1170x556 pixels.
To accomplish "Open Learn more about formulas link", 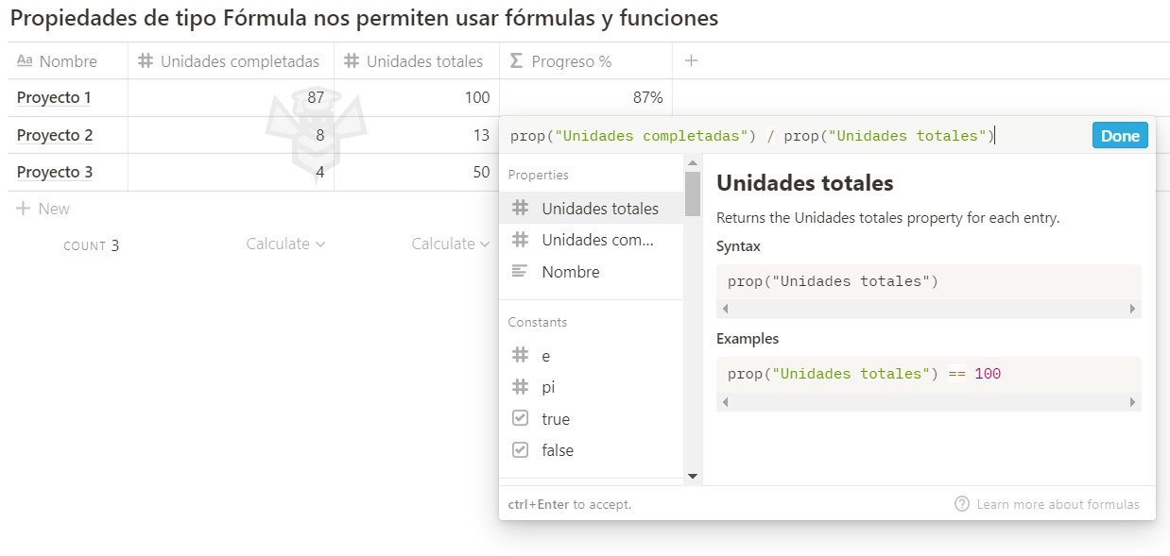I will coord(1058,504).
